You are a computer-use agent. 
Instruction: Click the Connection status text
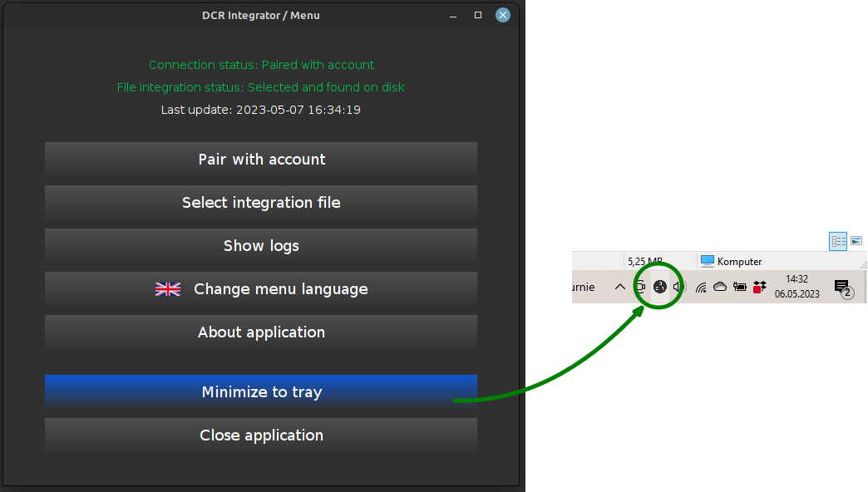click(x=261, y=65)
